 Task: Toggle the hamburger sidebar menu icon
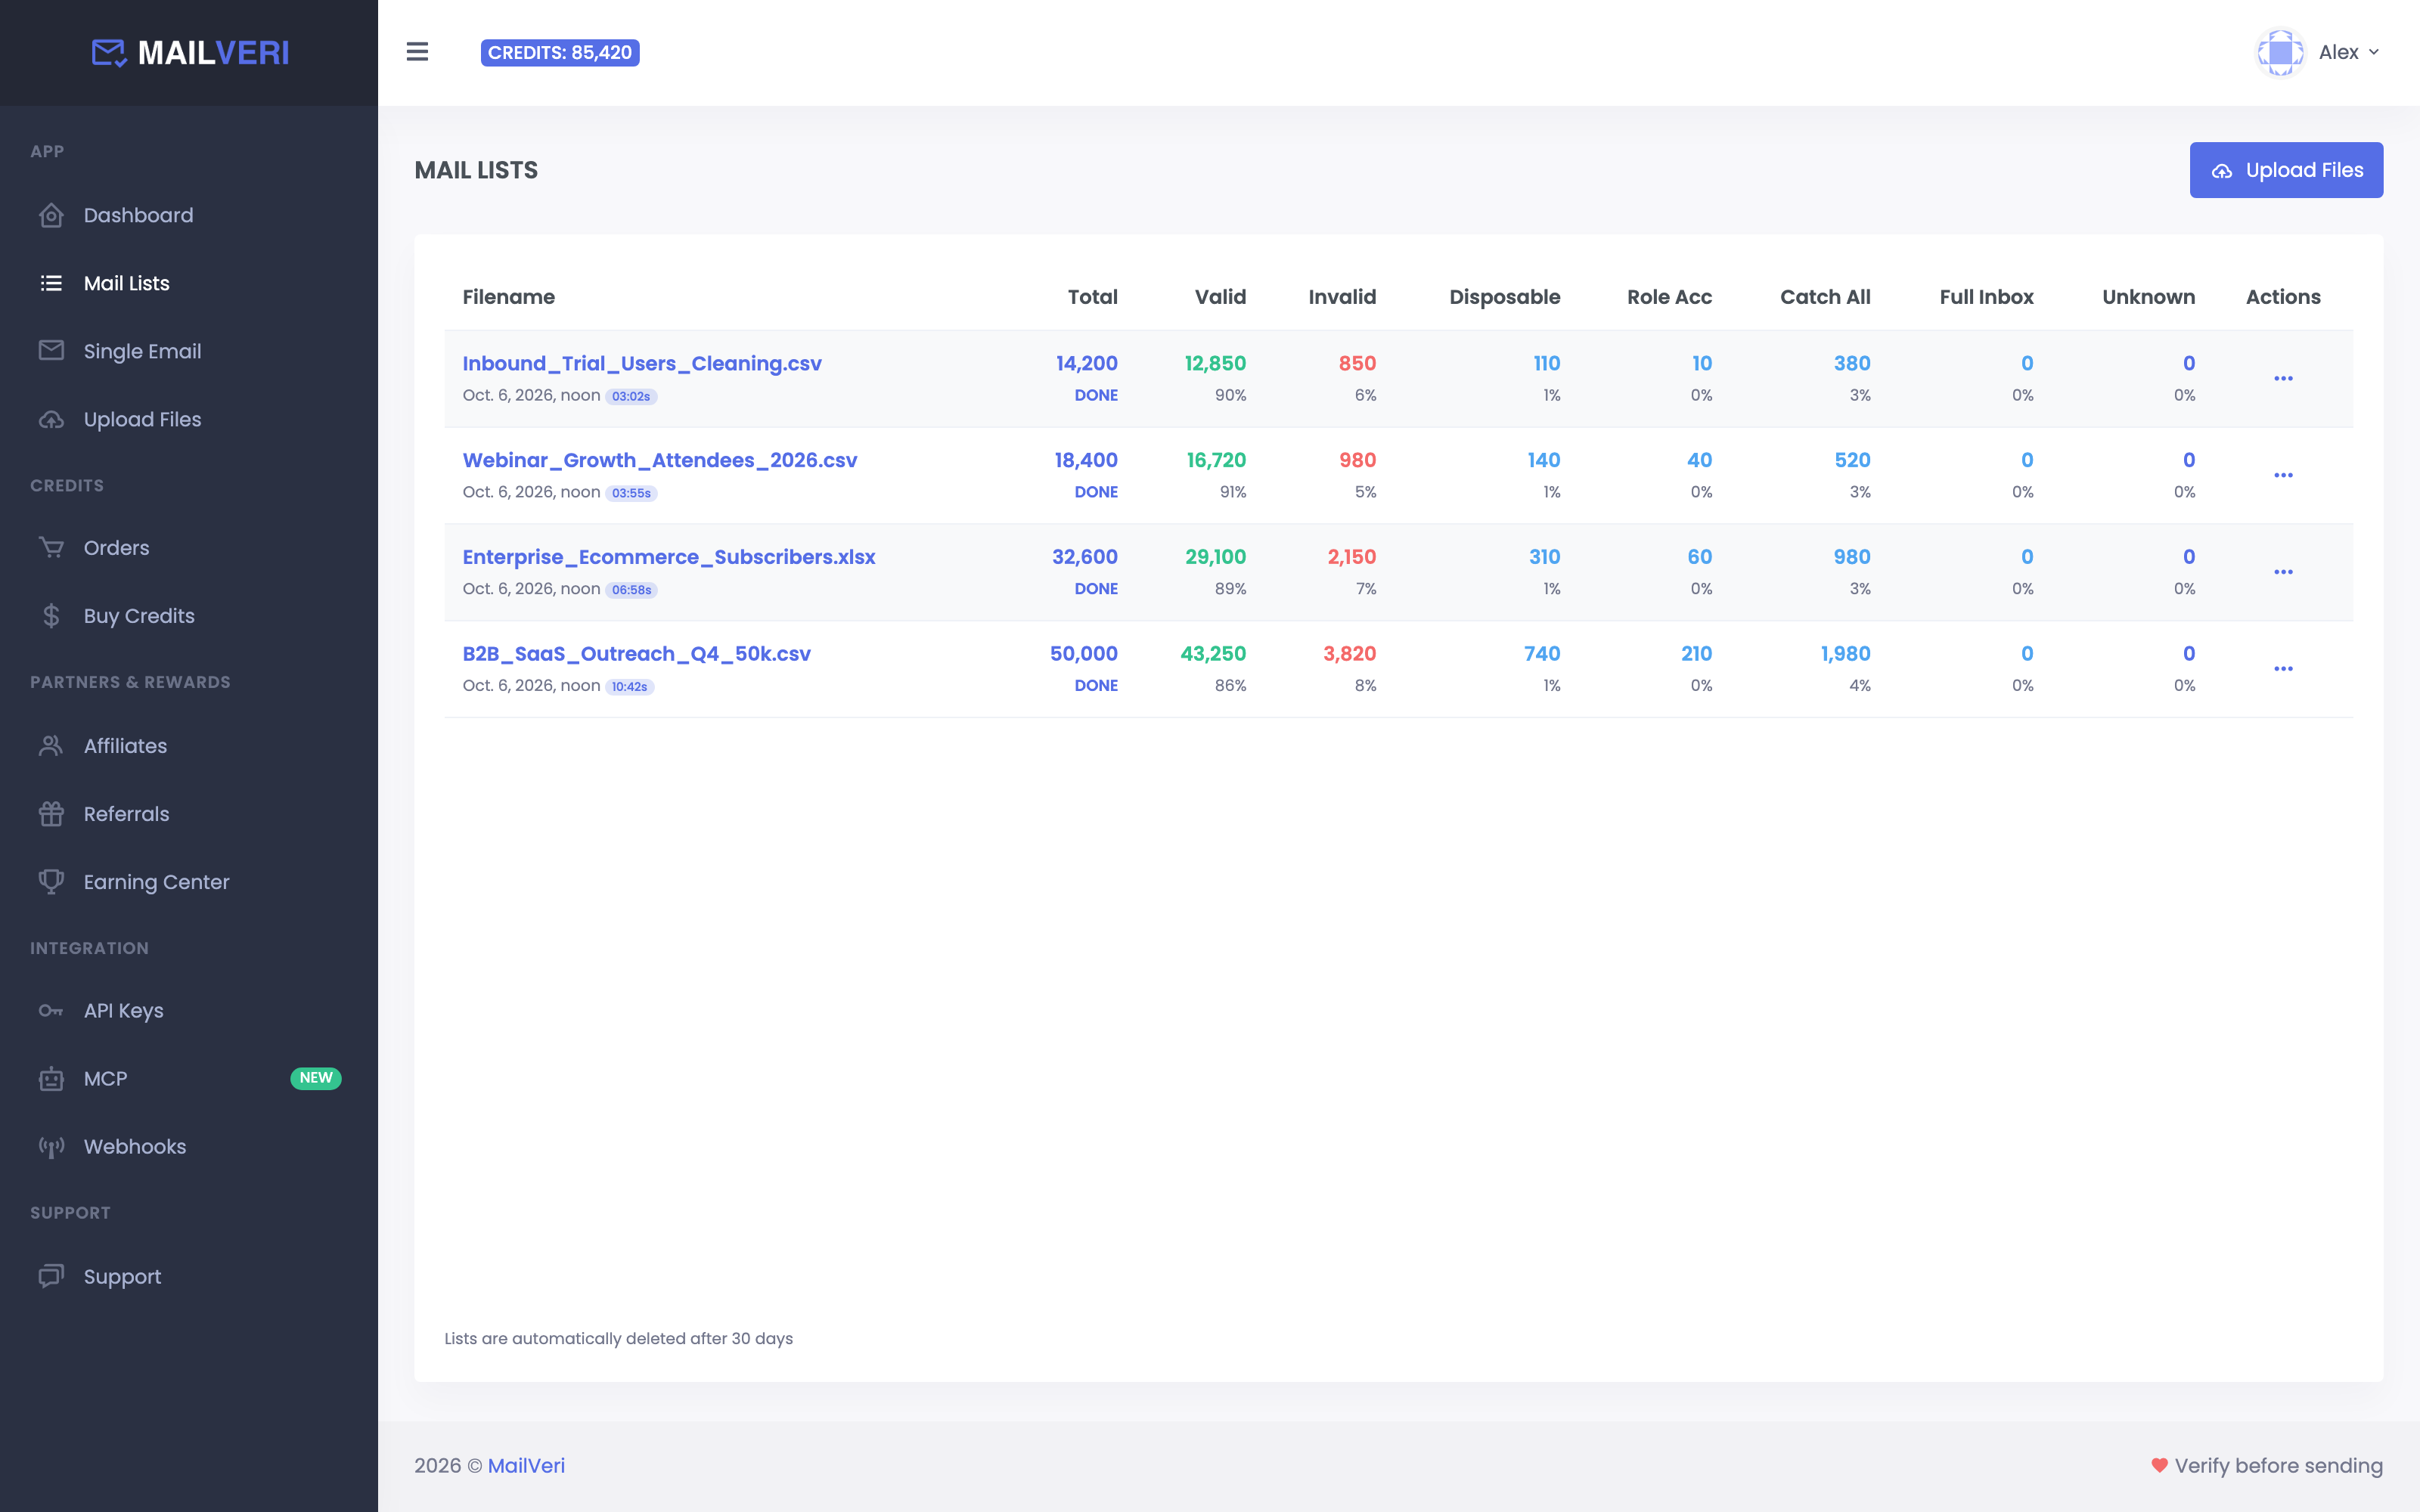[x=417, y=52]
